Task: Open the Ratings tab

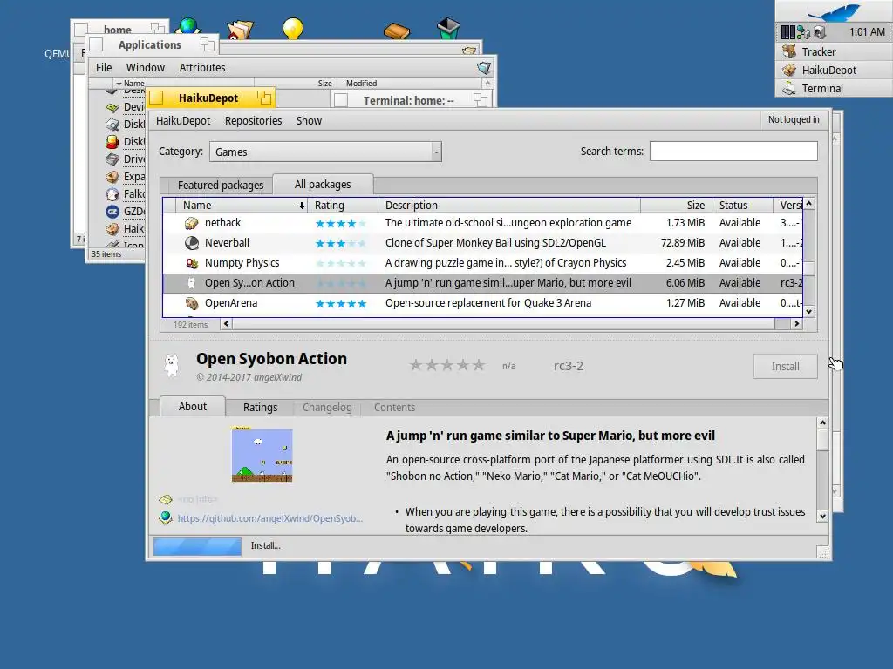Action: [x=260, y=408]
